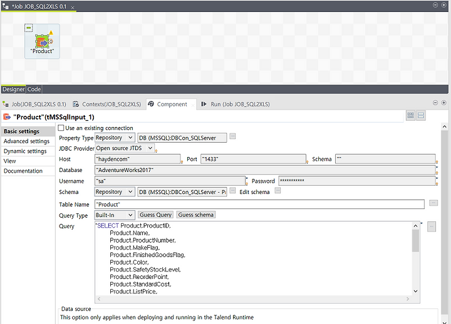Click the DB (MSSQL):DBCon_SQLServer property field

(182, 138)
